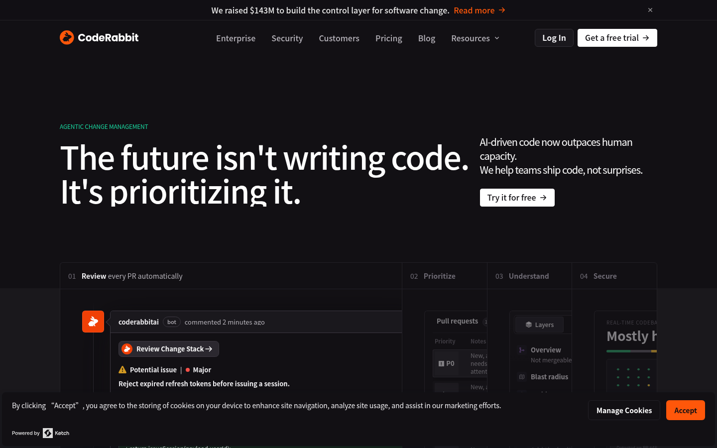
Task: Click the rabbit icon in Review Change Stack
Action: (127, 349)
